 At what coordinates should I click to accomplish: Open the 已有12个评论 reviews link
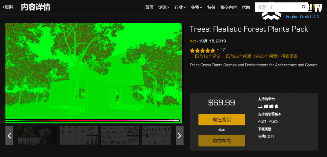click(208, 56)
